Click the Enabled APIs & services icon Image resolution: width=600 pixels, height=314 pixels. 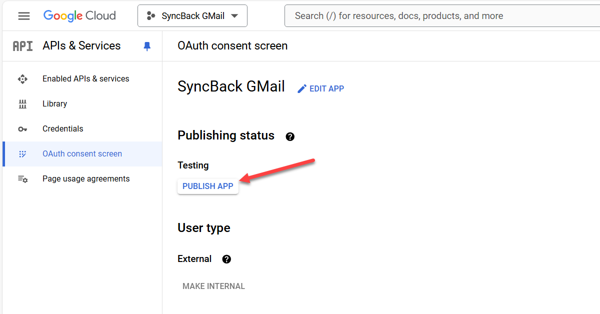tap(22, 78)
